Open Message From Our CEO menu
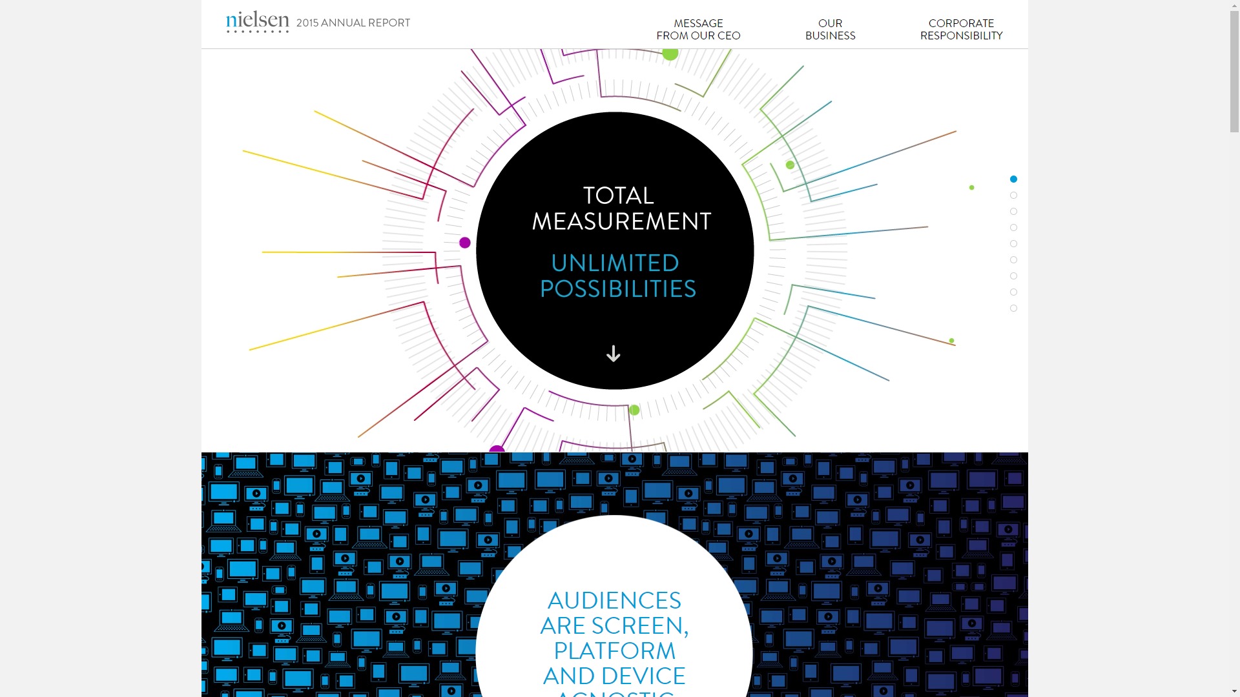Screen dimensions: 1240x697 click(698, 29)
